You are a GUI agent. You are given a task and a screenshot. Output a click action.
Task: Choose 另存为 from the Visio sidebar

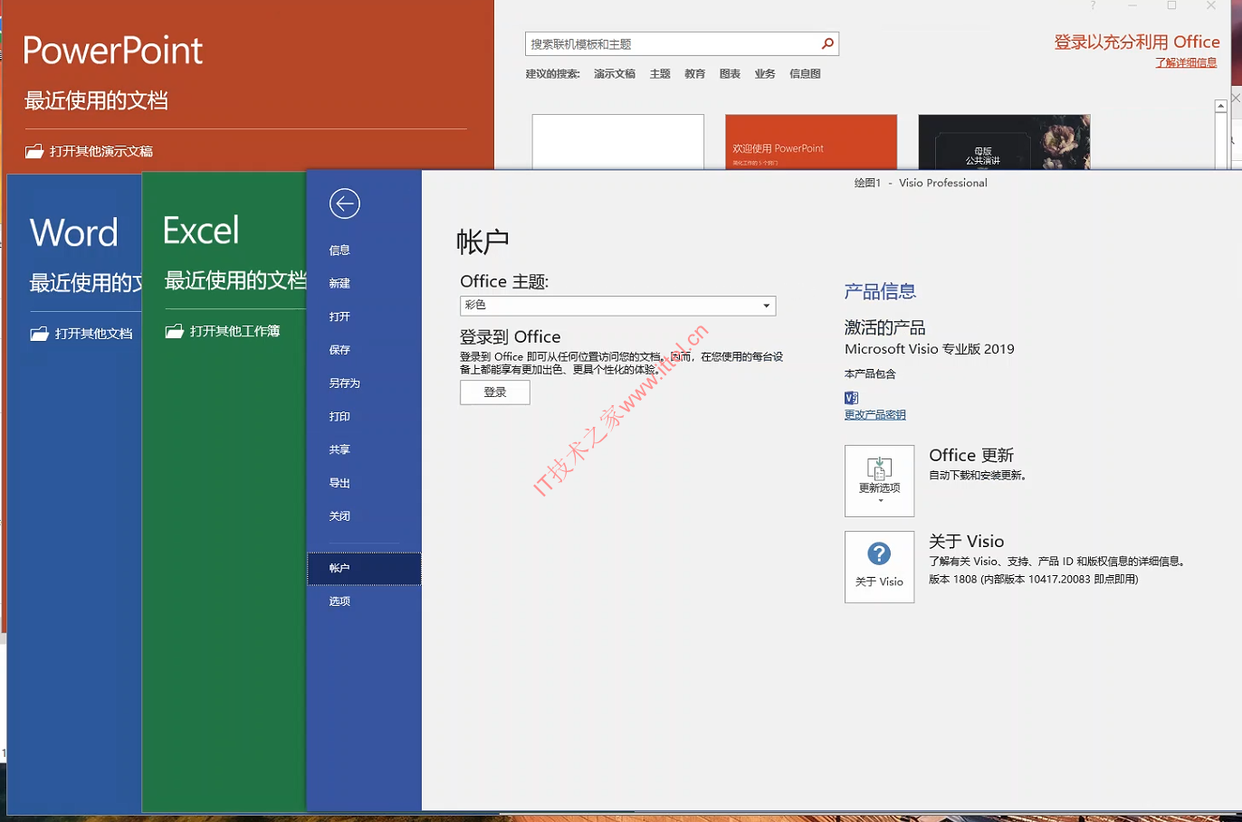[344, 383]
